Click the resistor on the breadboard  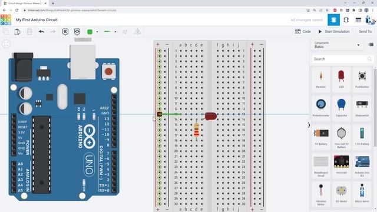pyautogui.click(x=196, y=130)
